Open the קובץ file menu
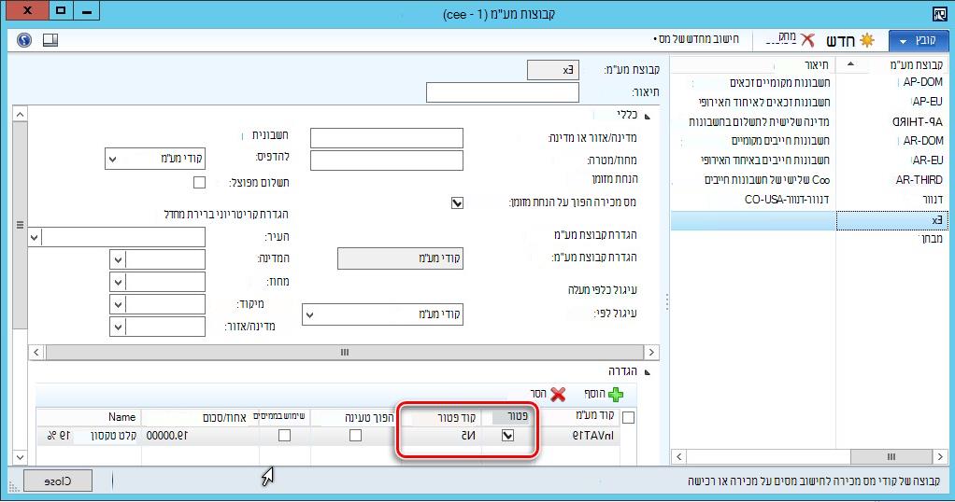Image resolution: width=955 pixels, height=502 pixels. [x=919, y=40]
